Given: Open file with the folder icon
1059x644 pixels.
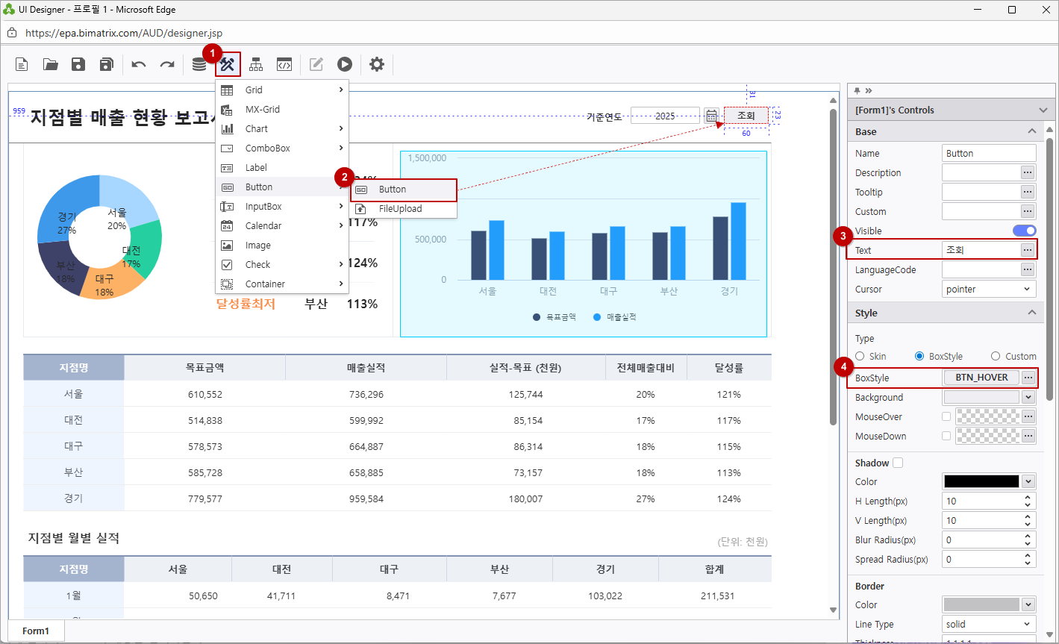Looking at the screenshot, I should click(51, 65).
